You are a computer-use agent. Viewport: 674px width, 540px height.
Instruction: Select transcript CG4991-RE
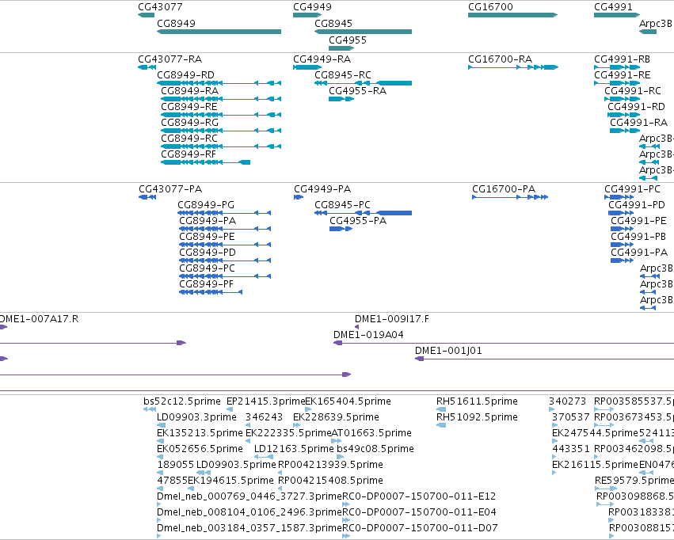(617, 83)
